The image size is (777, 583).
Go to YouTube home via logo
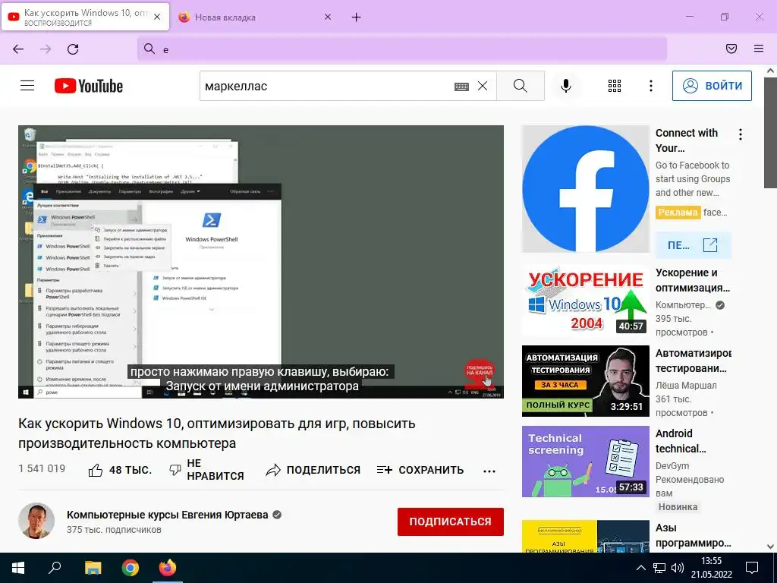pyautogui.click(x=89, y=86)
